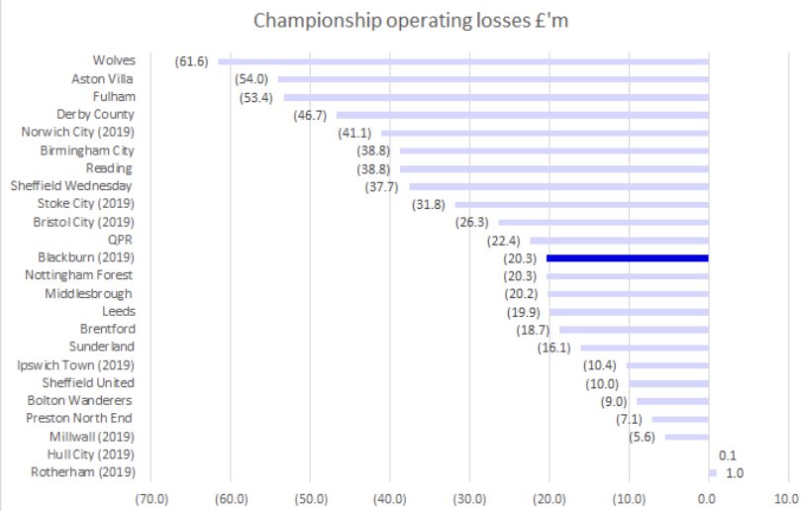Select the Fulham bar

(x=496, y=97)
